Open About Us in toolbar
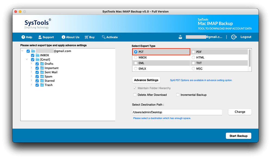Viewport: 271px width, 159px height. pyautogui.click(x=71, y=37)
